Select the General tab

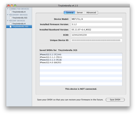(70, 13)
